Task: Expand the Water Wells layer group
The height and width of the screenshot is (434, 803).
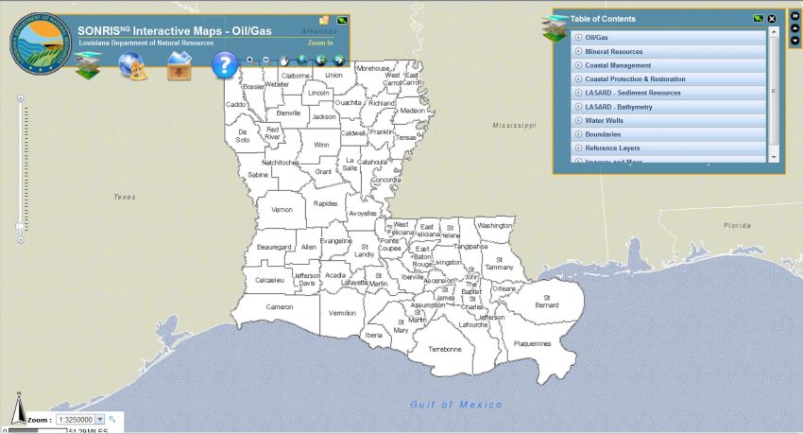Action: tap(578, 121)
